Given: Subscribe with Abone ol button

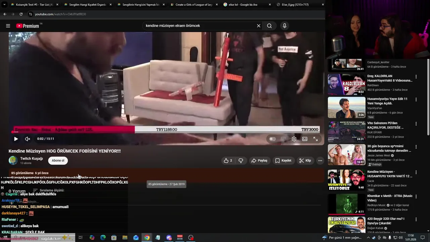Looking at the screenshot, I should [x=58, y=161].
